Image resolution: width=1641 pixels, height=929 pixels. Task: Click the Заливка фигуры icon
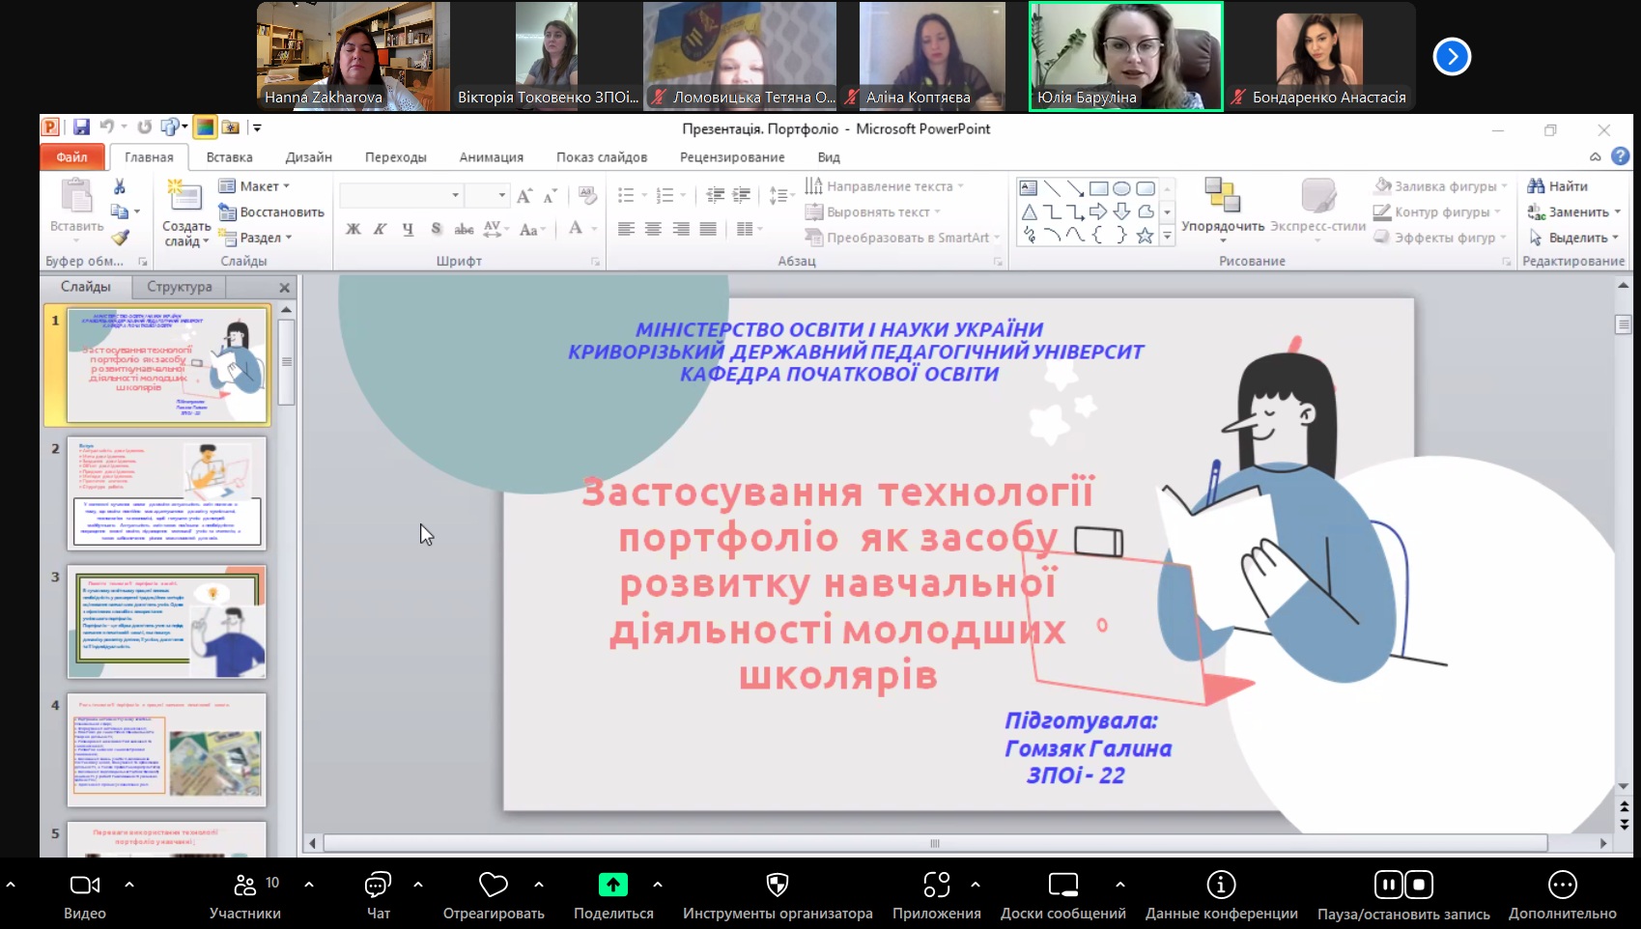click(1381, 185)
